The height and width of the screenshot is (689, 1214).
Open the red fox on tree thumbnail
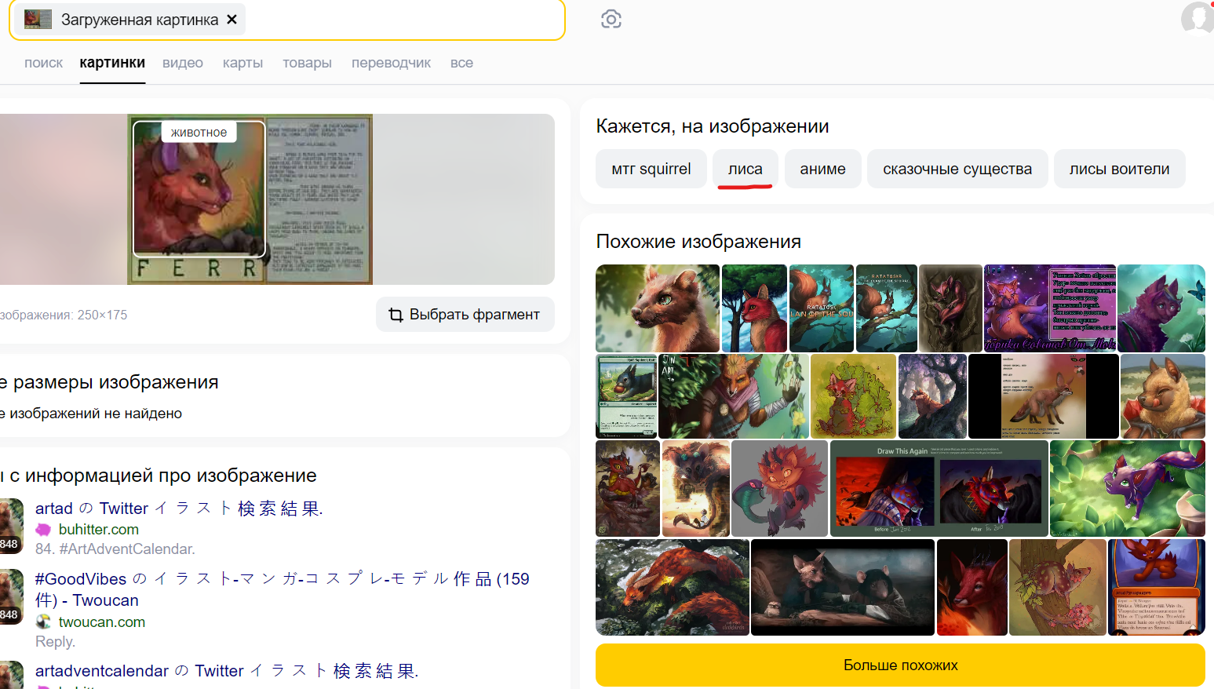[x=754, y=308]
